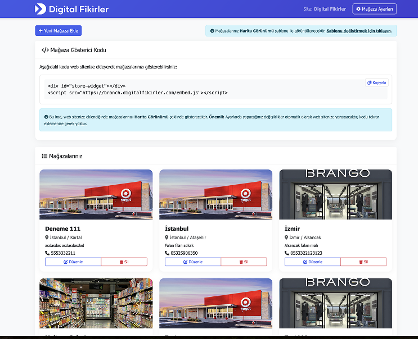Click phone number 05325906350

[184, 253]
